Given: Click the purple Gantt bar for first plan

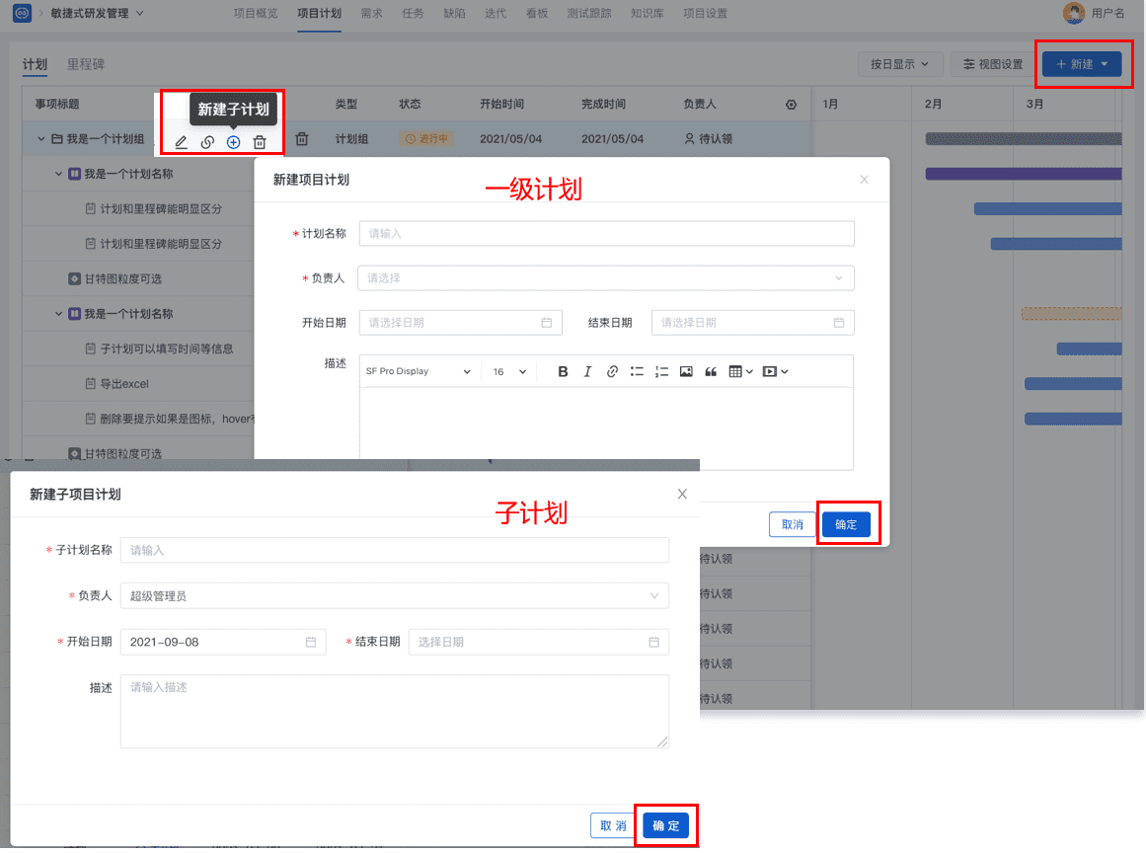Looking at the screenshot, I should (x=1024, y=174).
